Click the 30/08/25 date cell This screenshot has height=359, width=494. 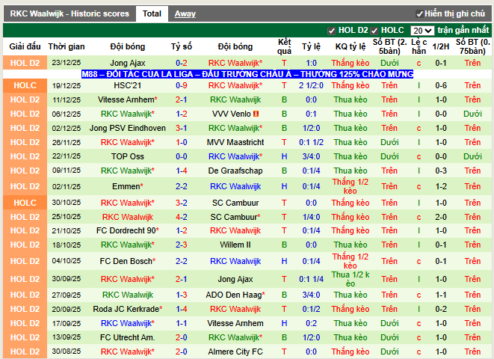(67, 351)
